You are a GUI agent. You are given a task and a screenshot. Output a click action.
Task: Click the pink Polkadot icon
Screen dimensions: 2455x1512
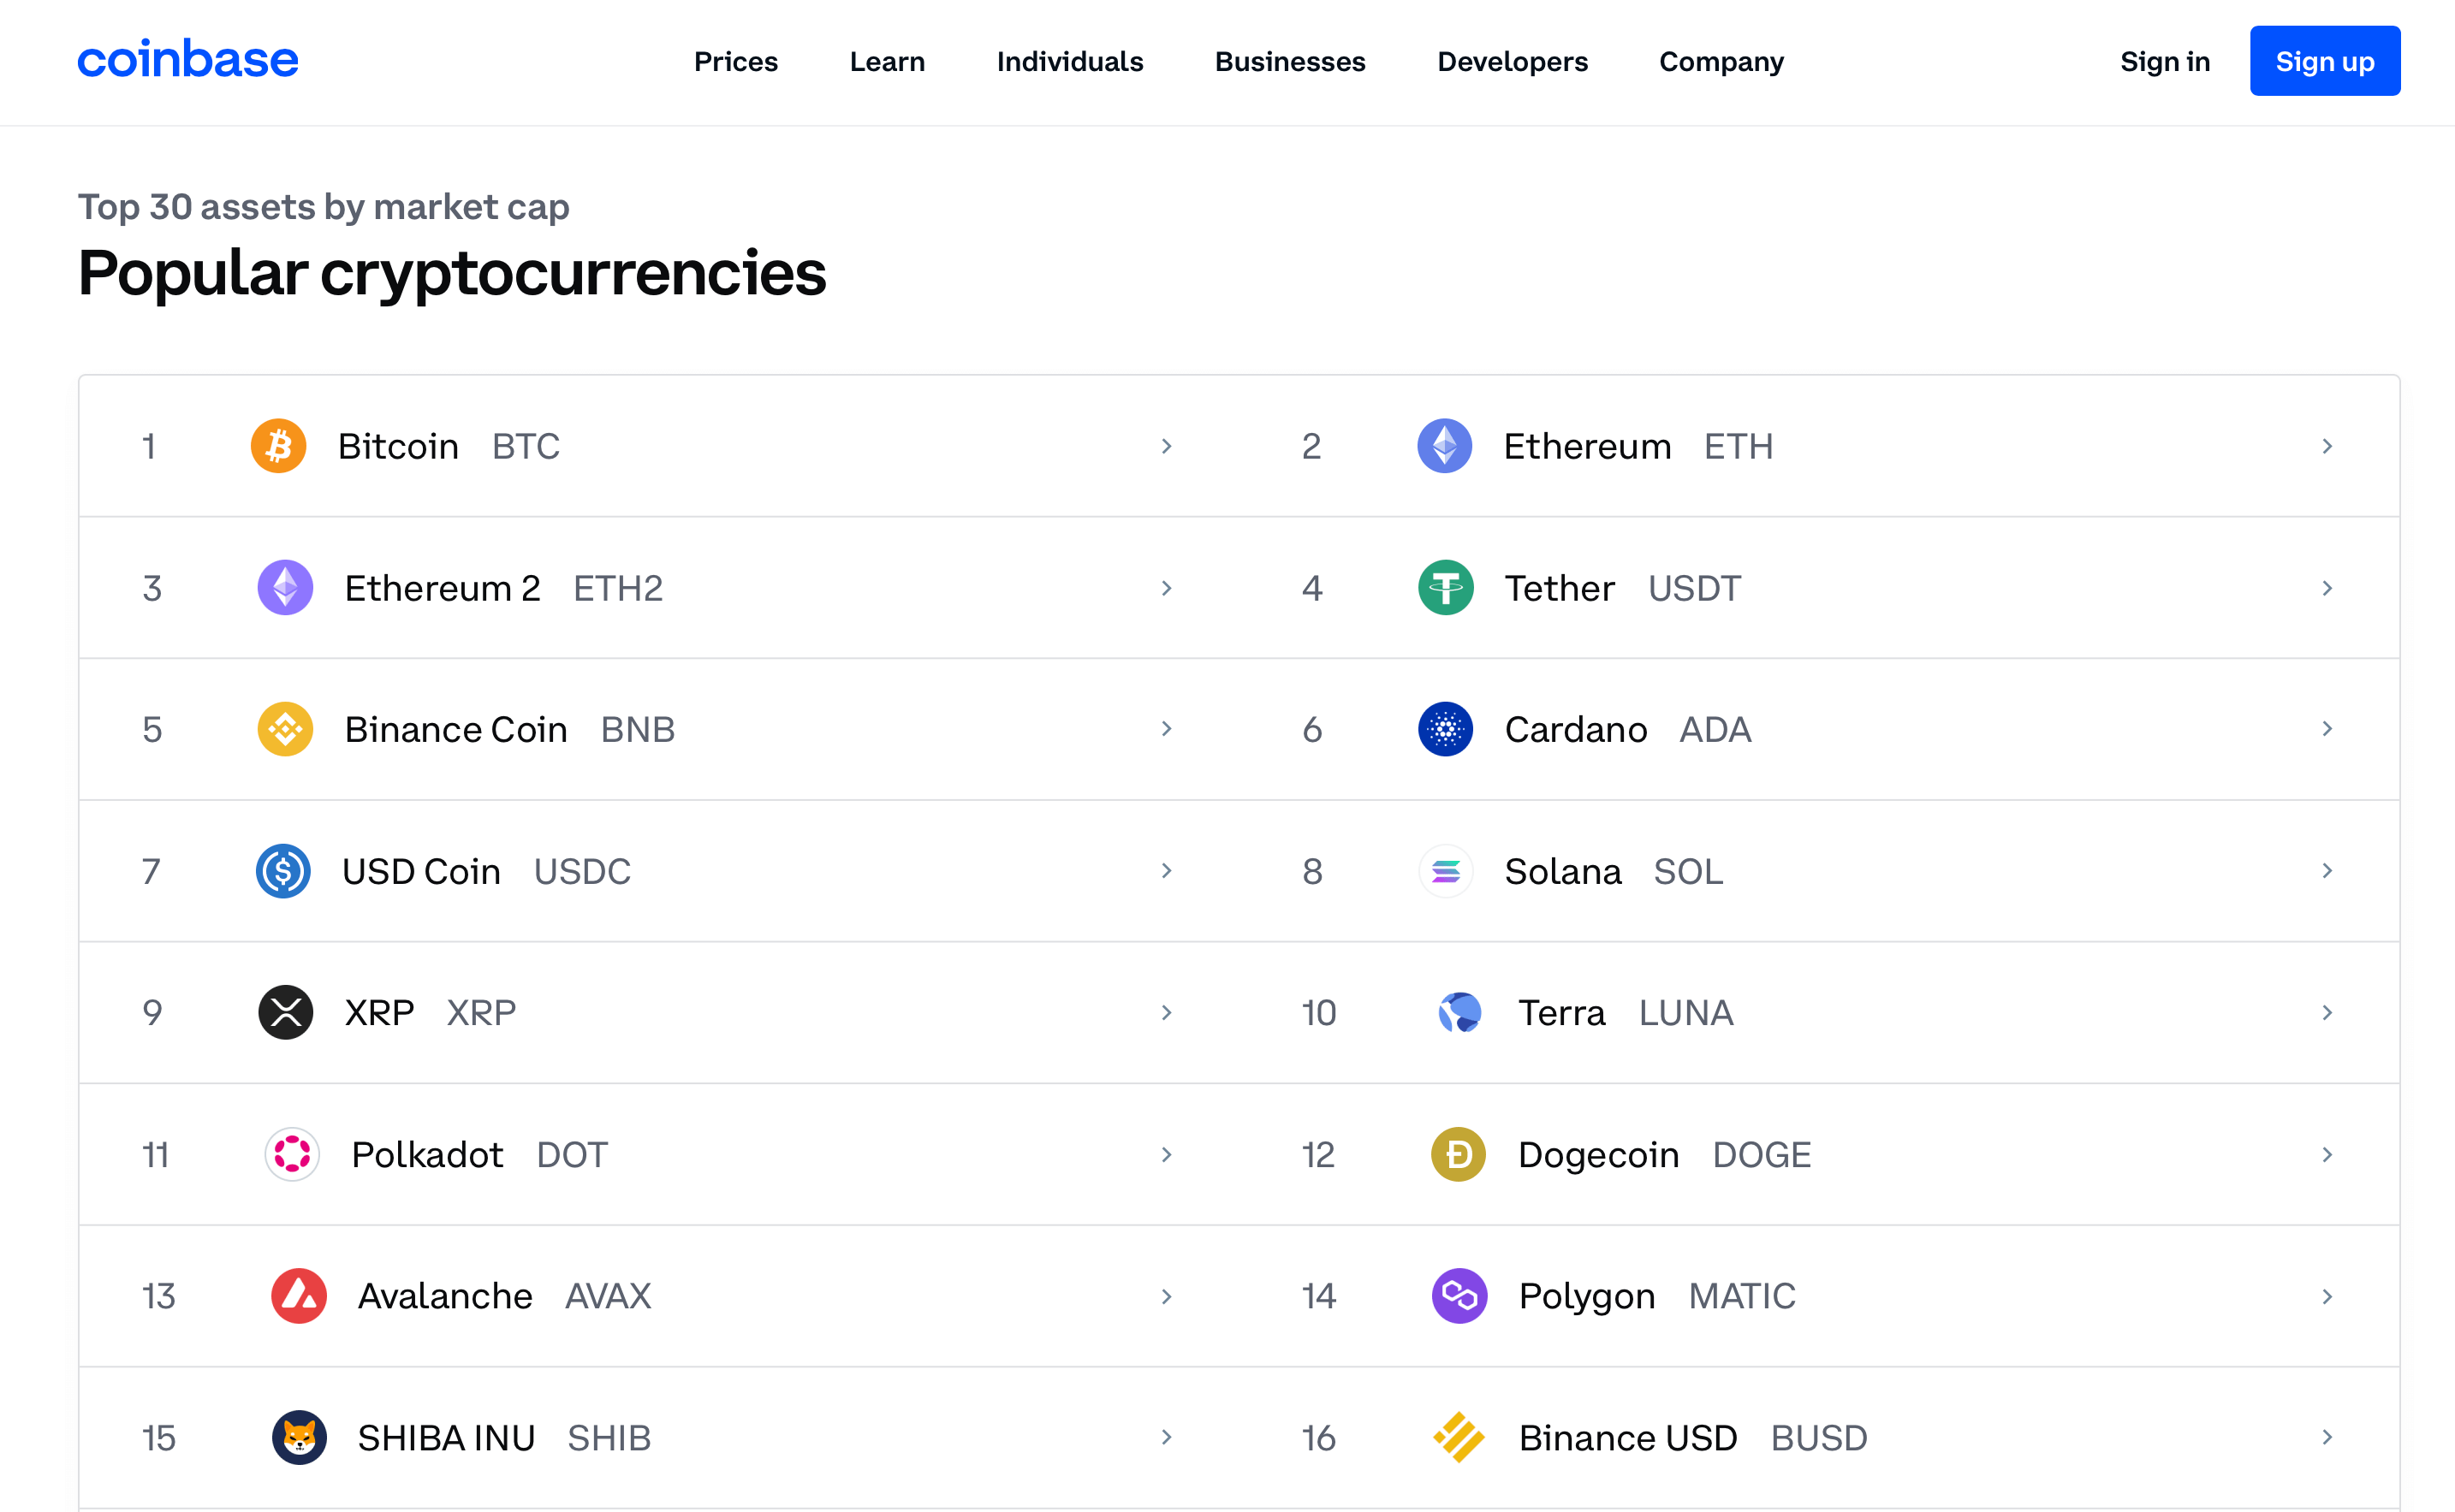coord(292,1155)
